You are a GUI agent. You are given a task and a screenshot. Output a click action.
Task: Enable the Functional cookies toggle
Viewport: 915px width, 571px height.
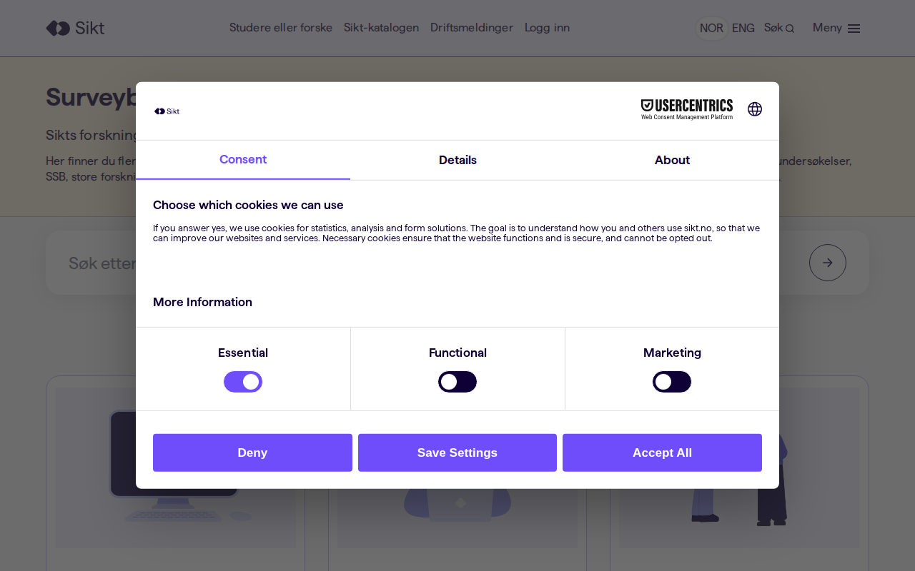pyautogui.click(x=457, y=381)
